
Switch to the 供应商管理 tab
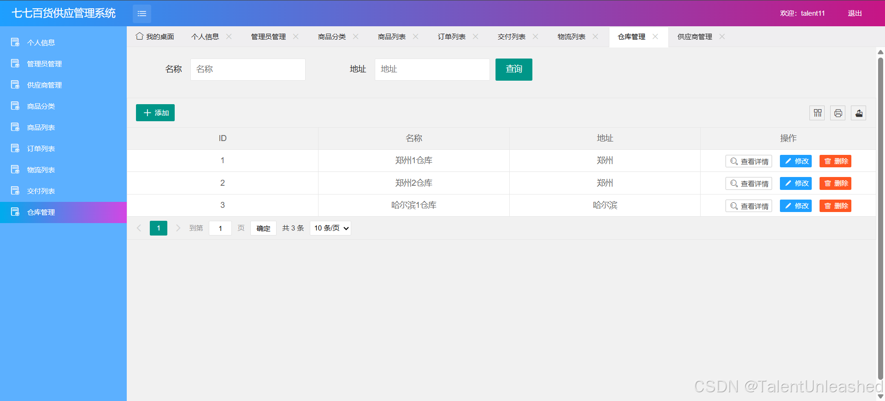click(695, 36)
